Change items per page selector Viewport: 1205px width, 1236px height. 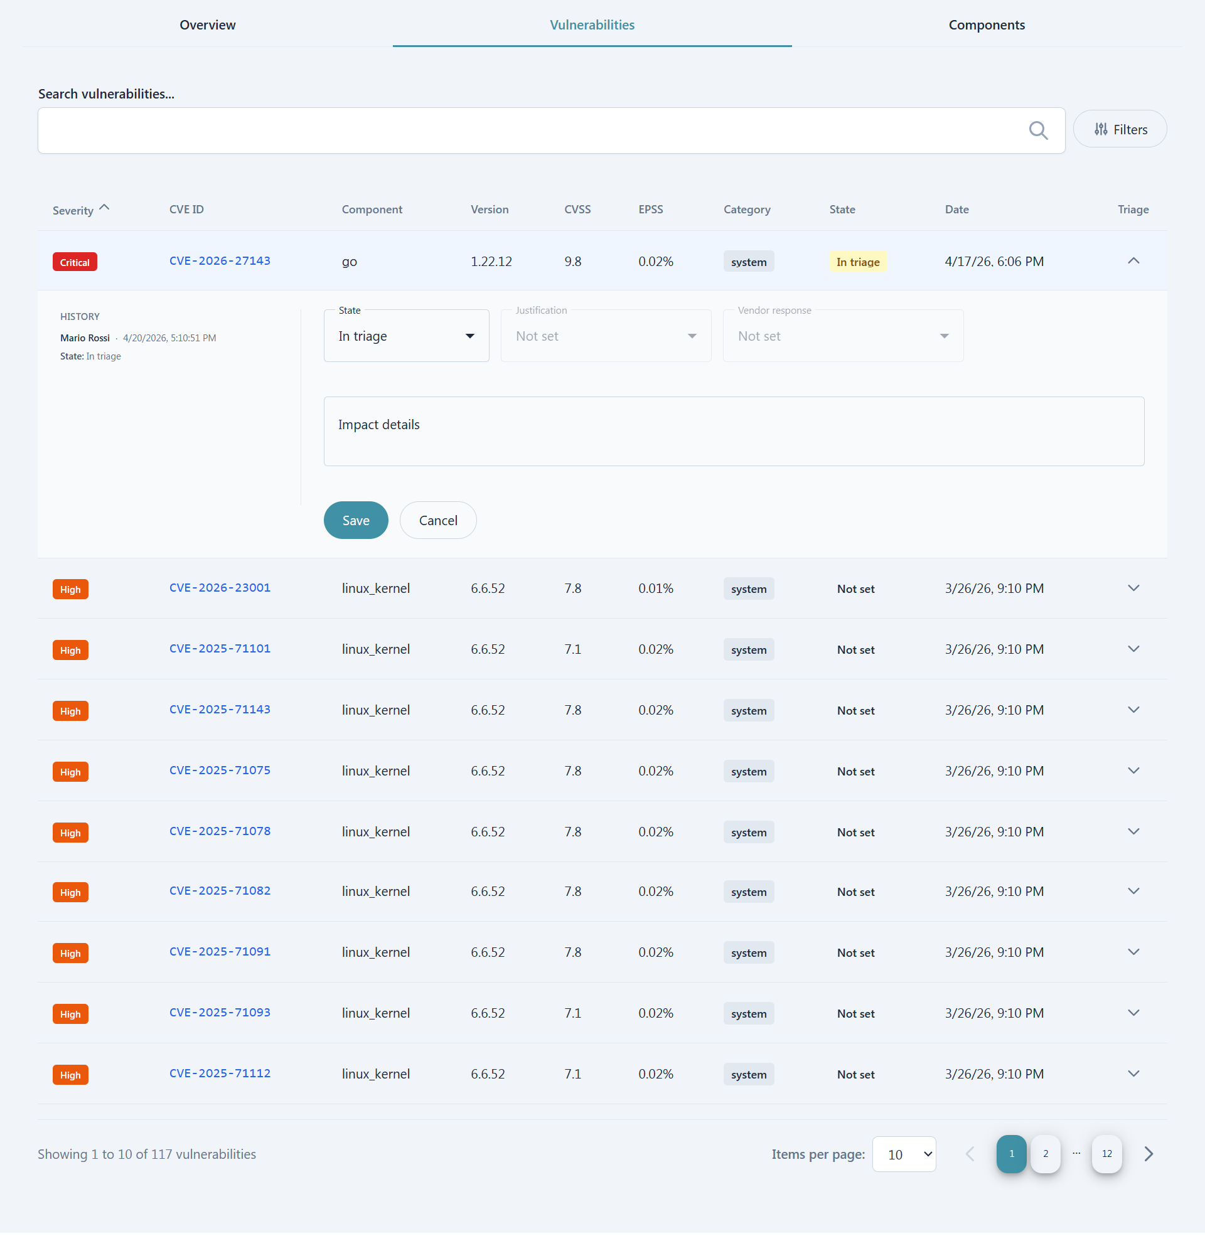[903, 1154]
